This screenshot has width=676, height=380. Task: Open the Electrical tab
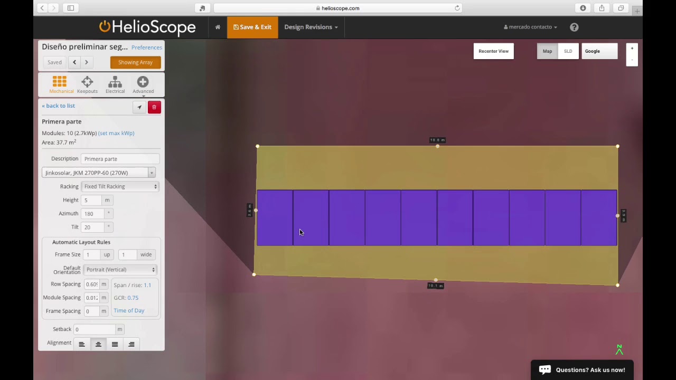click(x=115, y=85)
